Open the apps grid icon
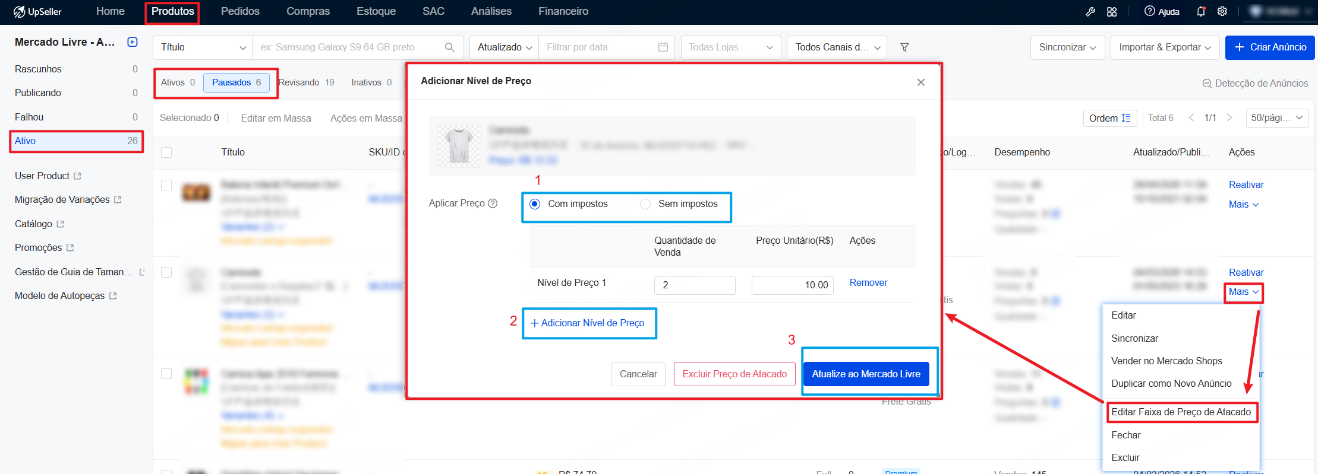Image resolution: width=1318 pixels, height=474 pixels. point(1112,12)
